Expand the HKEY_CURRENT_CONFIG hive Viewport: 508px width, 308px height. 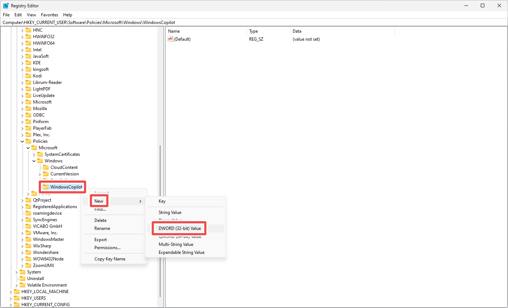click(11, 305)
